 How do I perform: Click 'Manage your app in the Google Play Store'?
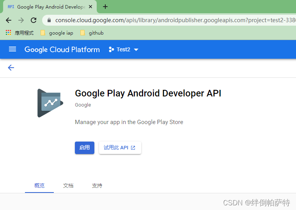click(129, 122)
